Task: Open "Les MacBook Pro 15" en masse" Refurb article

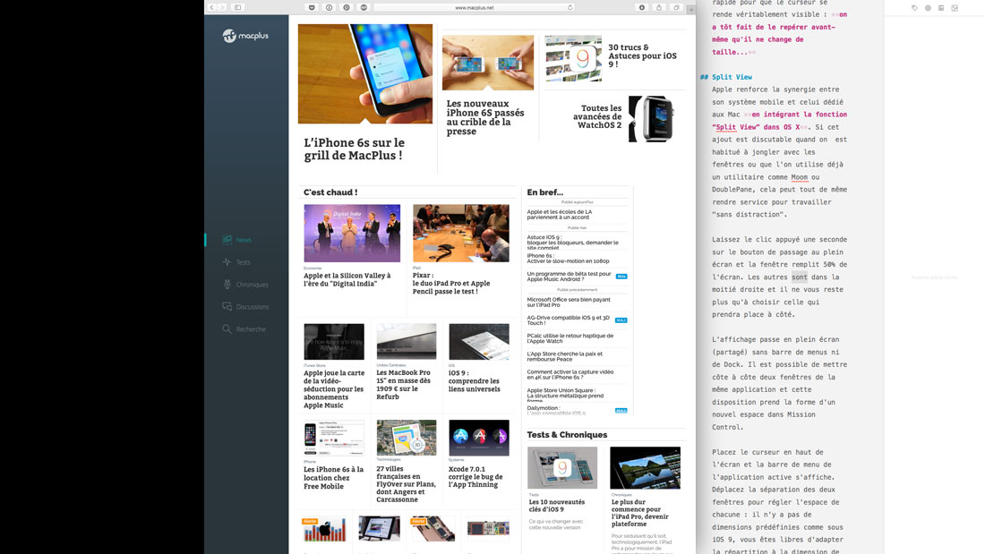Action: [403, 385]
